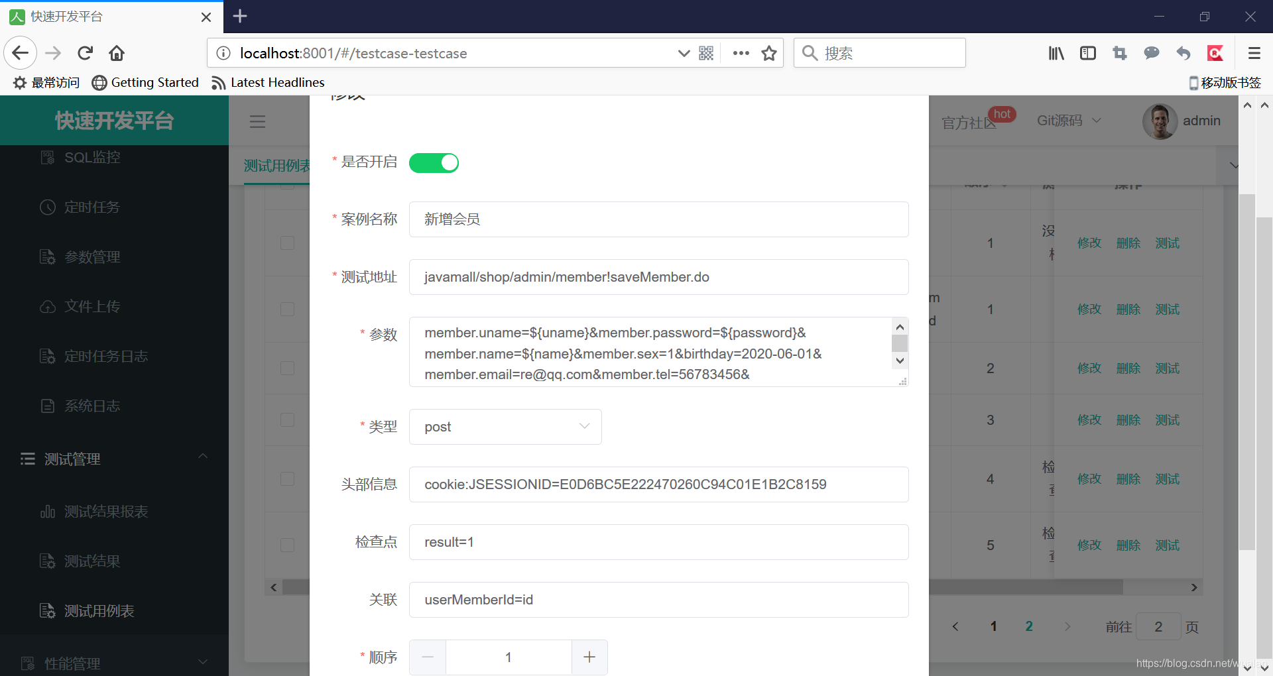Click inside the 关联 field
The image size is (1273, 676).
tap(658, 600)
